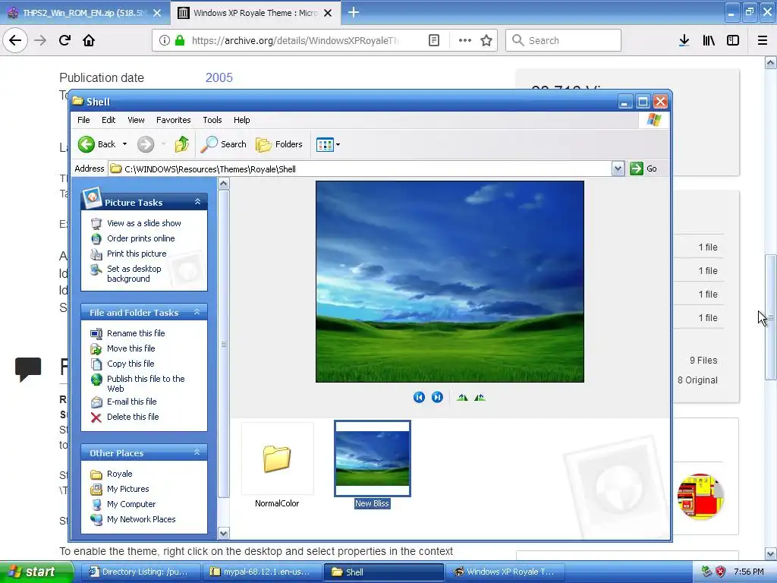Reload the archive.org page
The width and height of the screenshot is (777, 583).
[x=64, y=41]
